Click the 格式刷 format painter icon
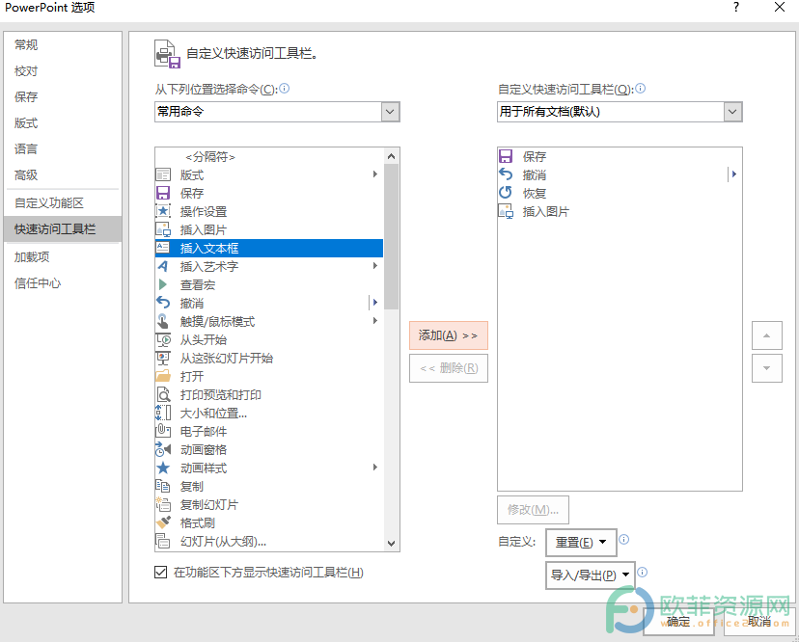 point(163,522)
